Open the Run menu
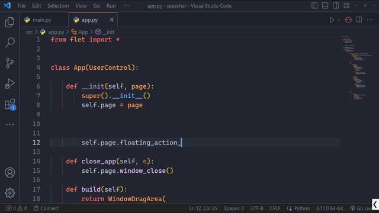This screenshot has width=379, height=213. pos(111,6)
